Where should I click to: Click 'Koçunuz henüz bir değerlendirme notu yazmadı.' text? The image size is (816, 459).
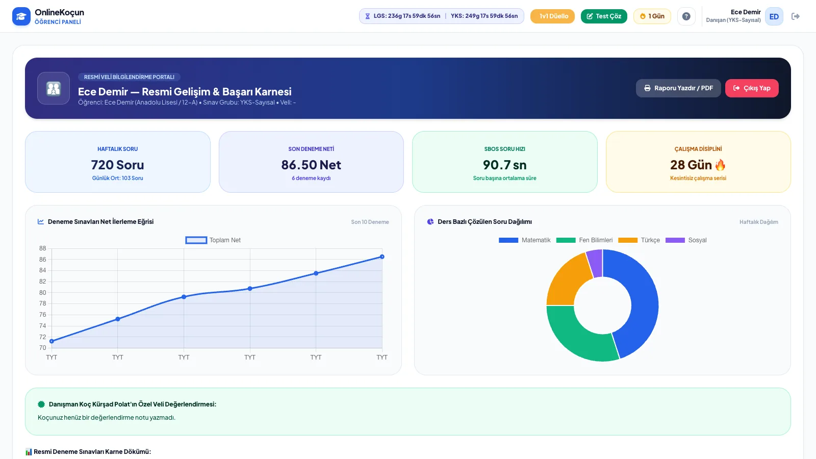(107, 418)
